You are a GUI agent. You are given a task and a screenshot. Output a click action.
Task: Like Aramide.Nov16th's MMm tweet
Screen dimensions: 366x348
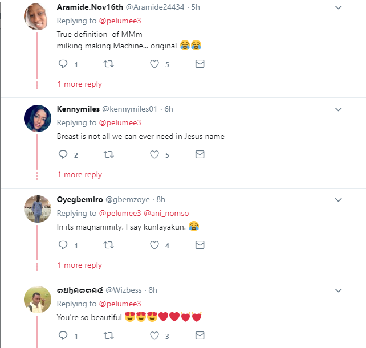click(154, 64)
